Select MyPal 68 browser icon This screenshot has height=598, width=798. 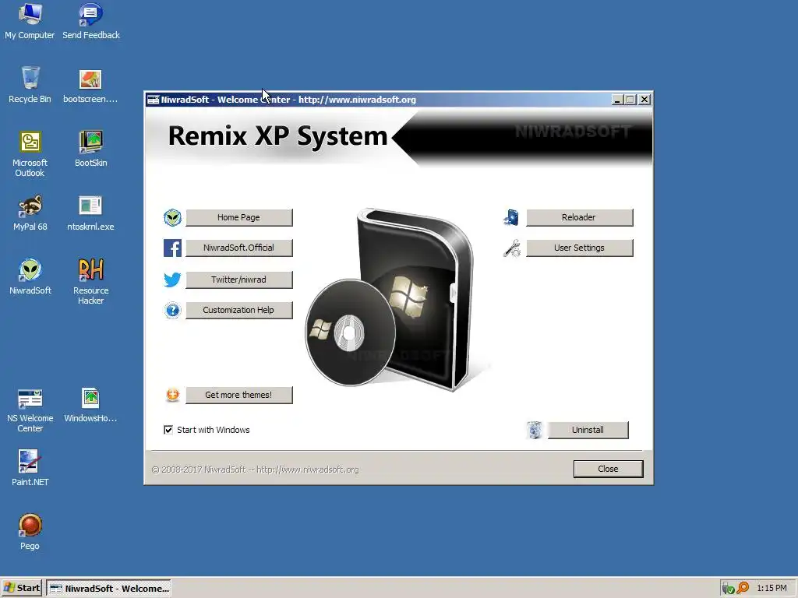[30, 213]
